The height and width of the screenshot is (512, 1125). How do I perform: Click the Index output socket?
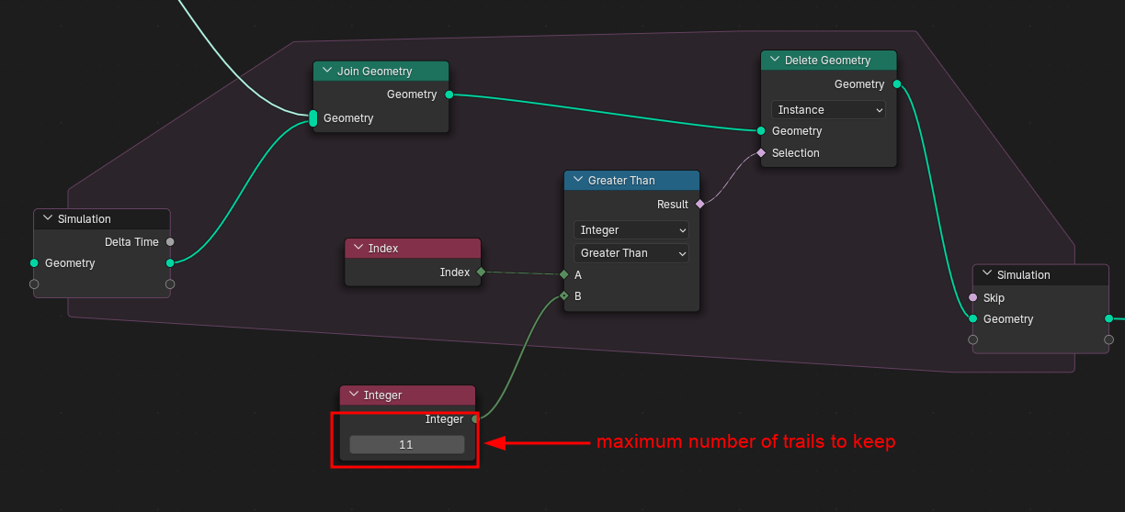tap(481, 273)
